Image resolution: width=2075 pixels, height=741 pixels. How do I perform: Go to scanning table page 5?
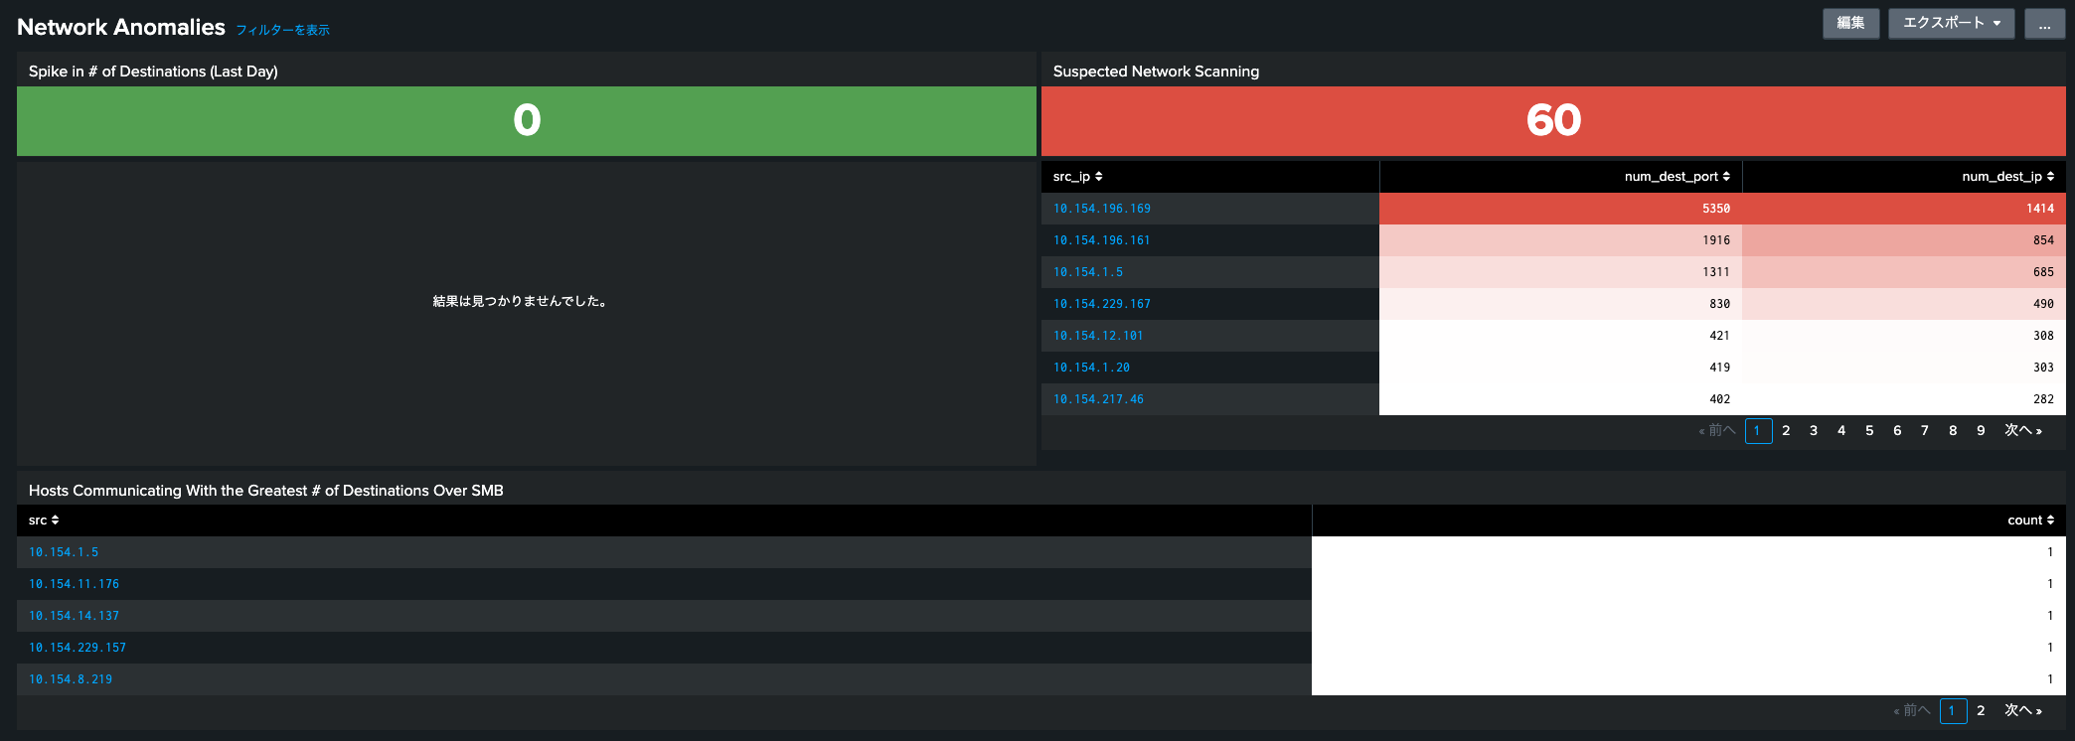coord(1869,431)
